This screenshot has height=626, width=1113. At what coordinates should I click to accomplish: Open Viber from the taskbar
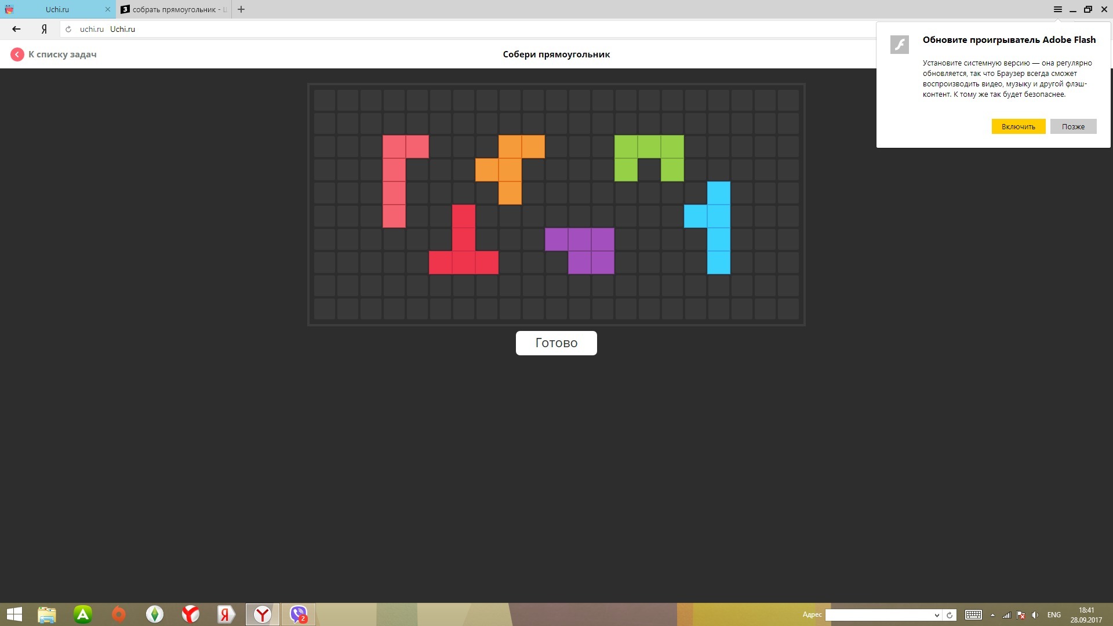(x=299, y=614)
